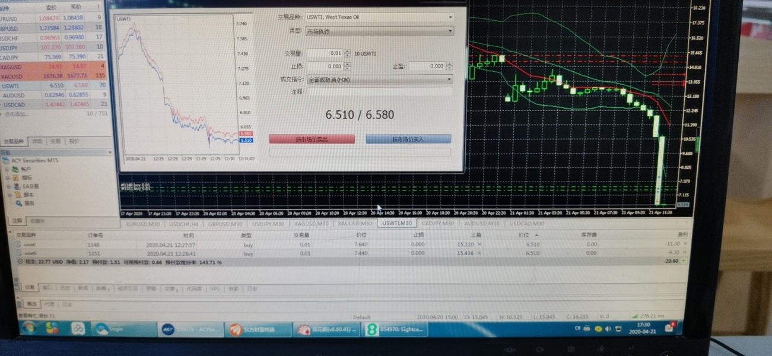Close order 1151 using its row-end X

coord(685,253)
